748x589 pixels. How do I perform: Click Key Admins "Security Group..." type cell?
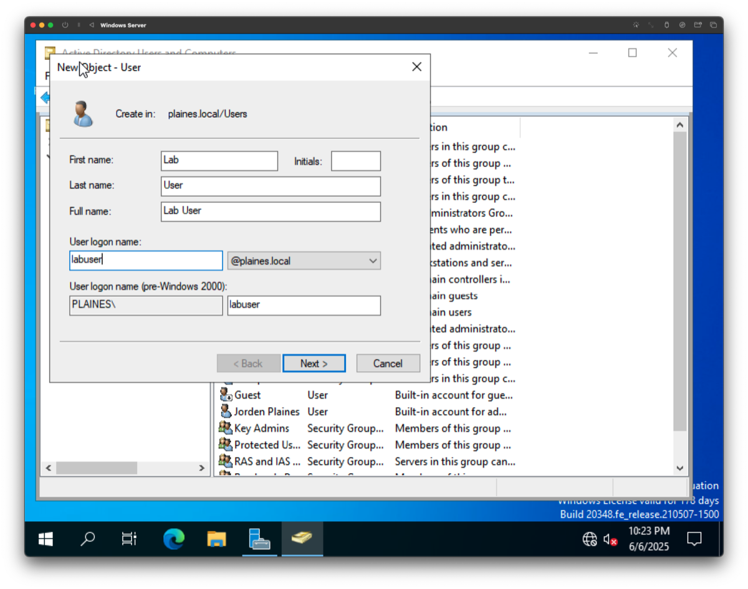[346, 428]
